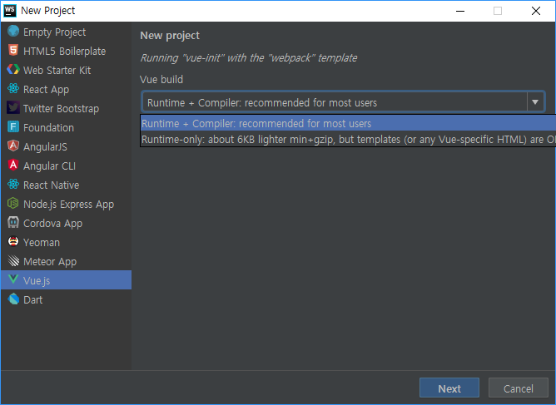Click the Twitter Bootstrap bird icon
This screenshot has height=405, width=556.
[x=13, y=108]
